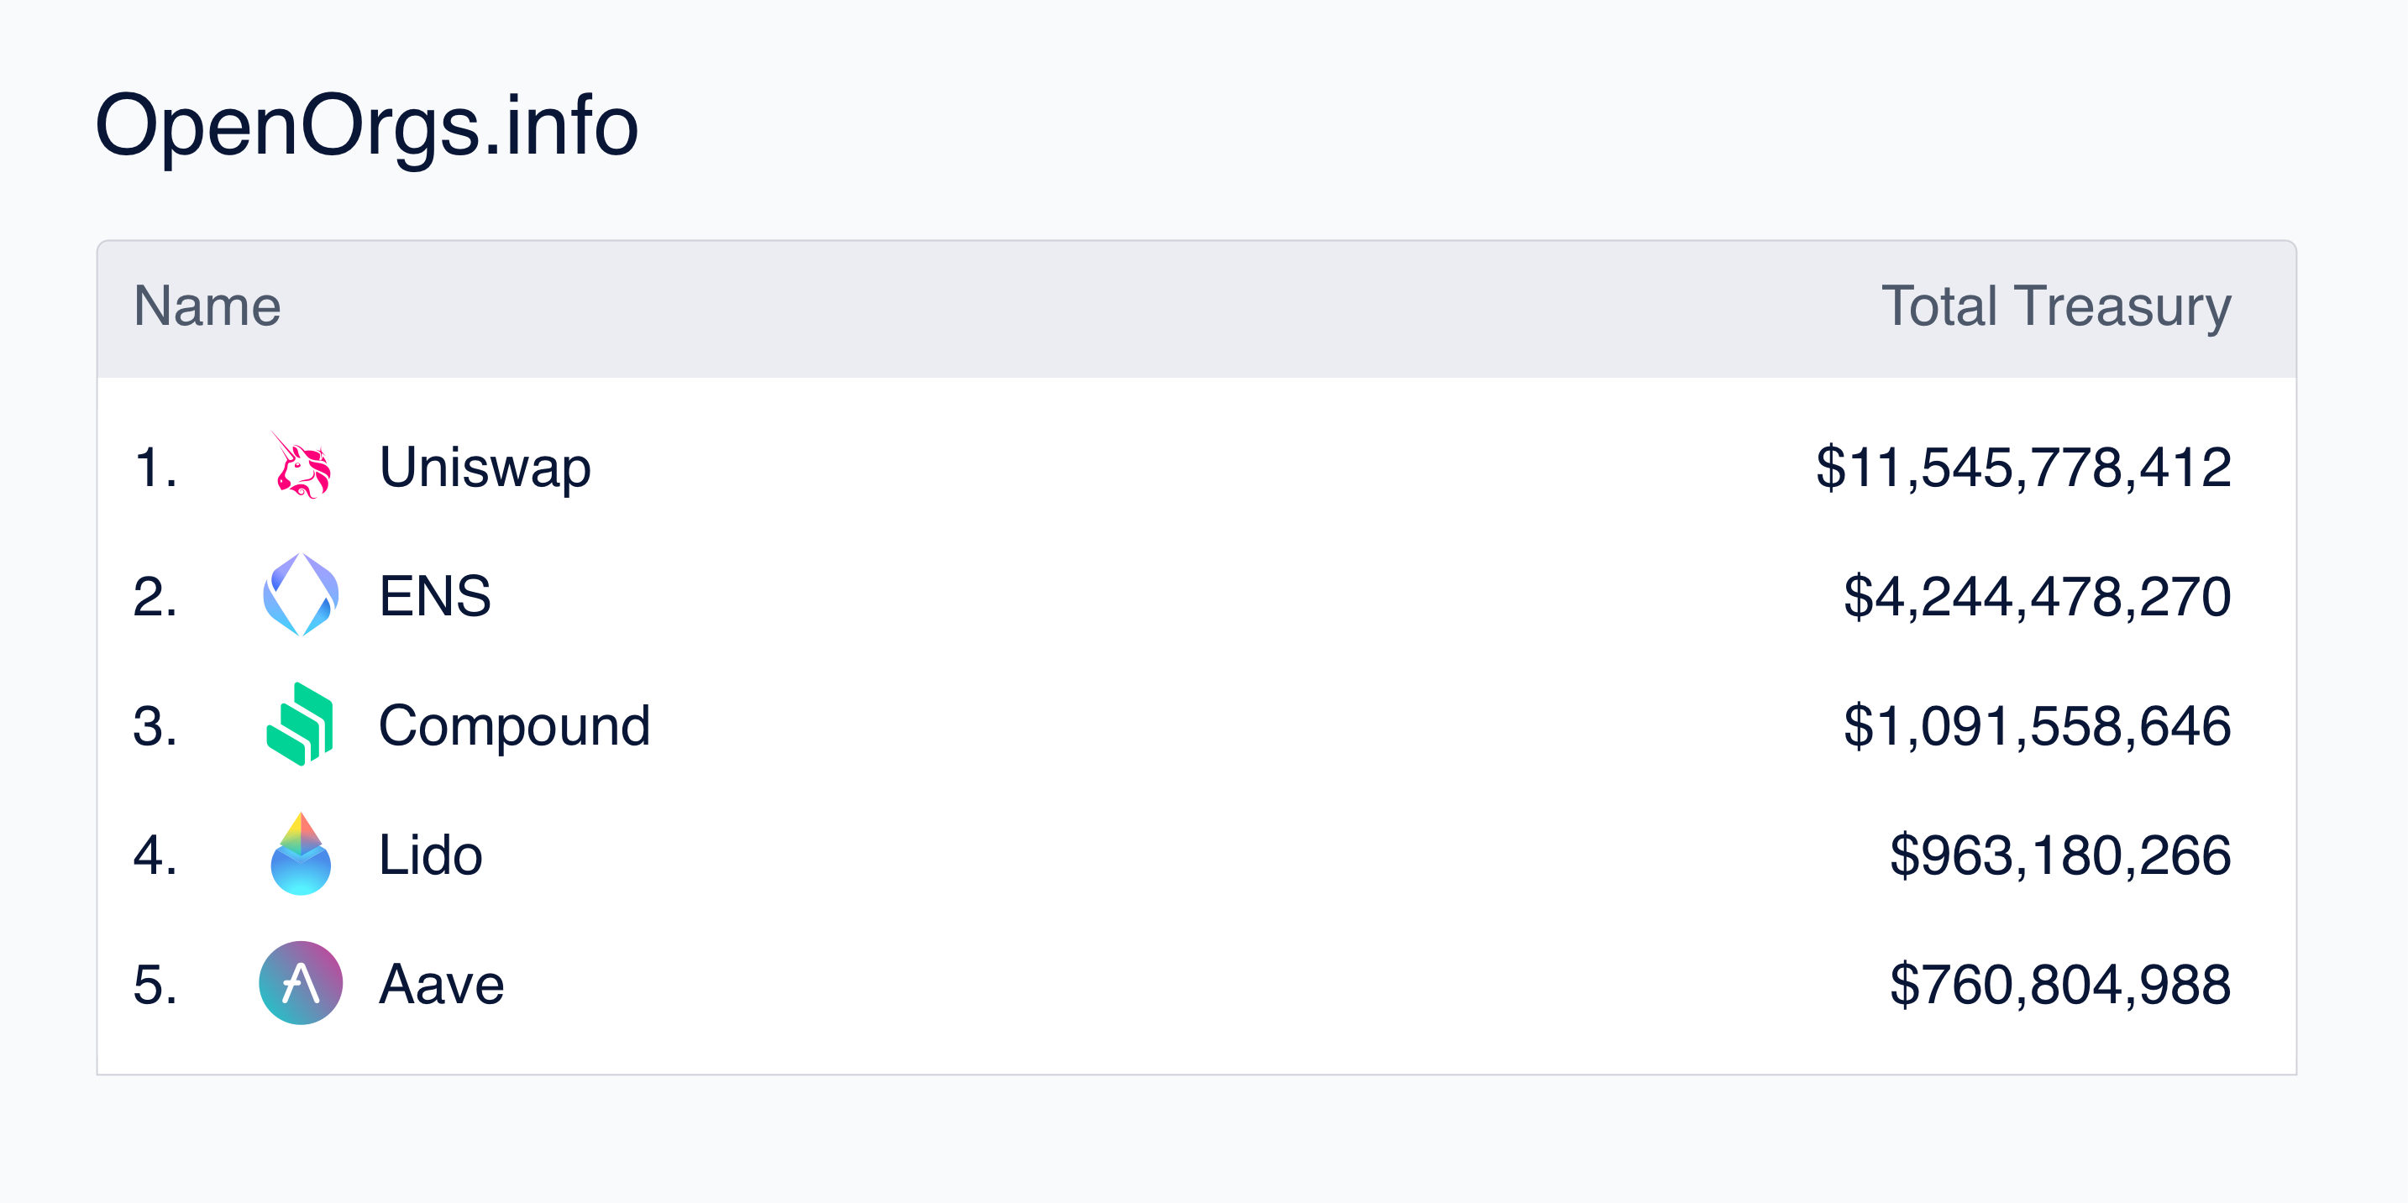2408x1203 pixels.
Task: Select the Aave organization name
Action: [441, 985]
